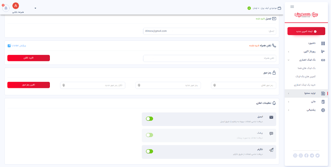This screenshot has width=331, height=167.
Task: Click the wallet balance text موجودی کیف پول
Action: pyautogui.click(x=264, y=8)
